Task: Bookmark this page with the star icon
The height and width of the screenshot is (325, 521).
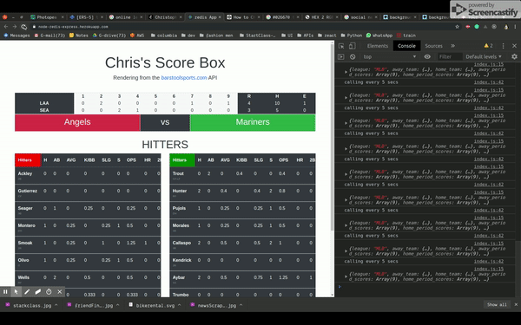Action: [x=458, y=27]
